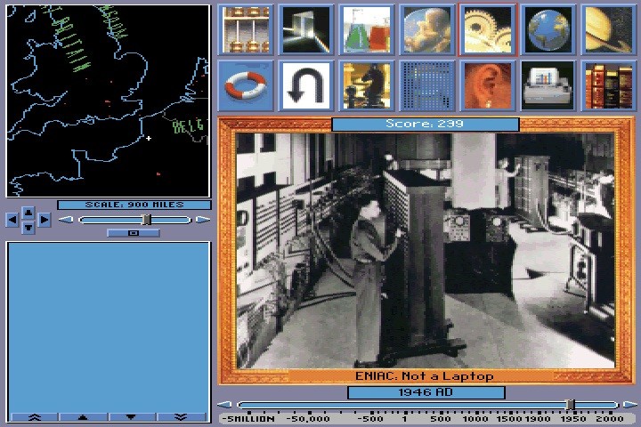Click the ENIAC photograph
This screenshot has height=427, width=641.
click(426, 251)
